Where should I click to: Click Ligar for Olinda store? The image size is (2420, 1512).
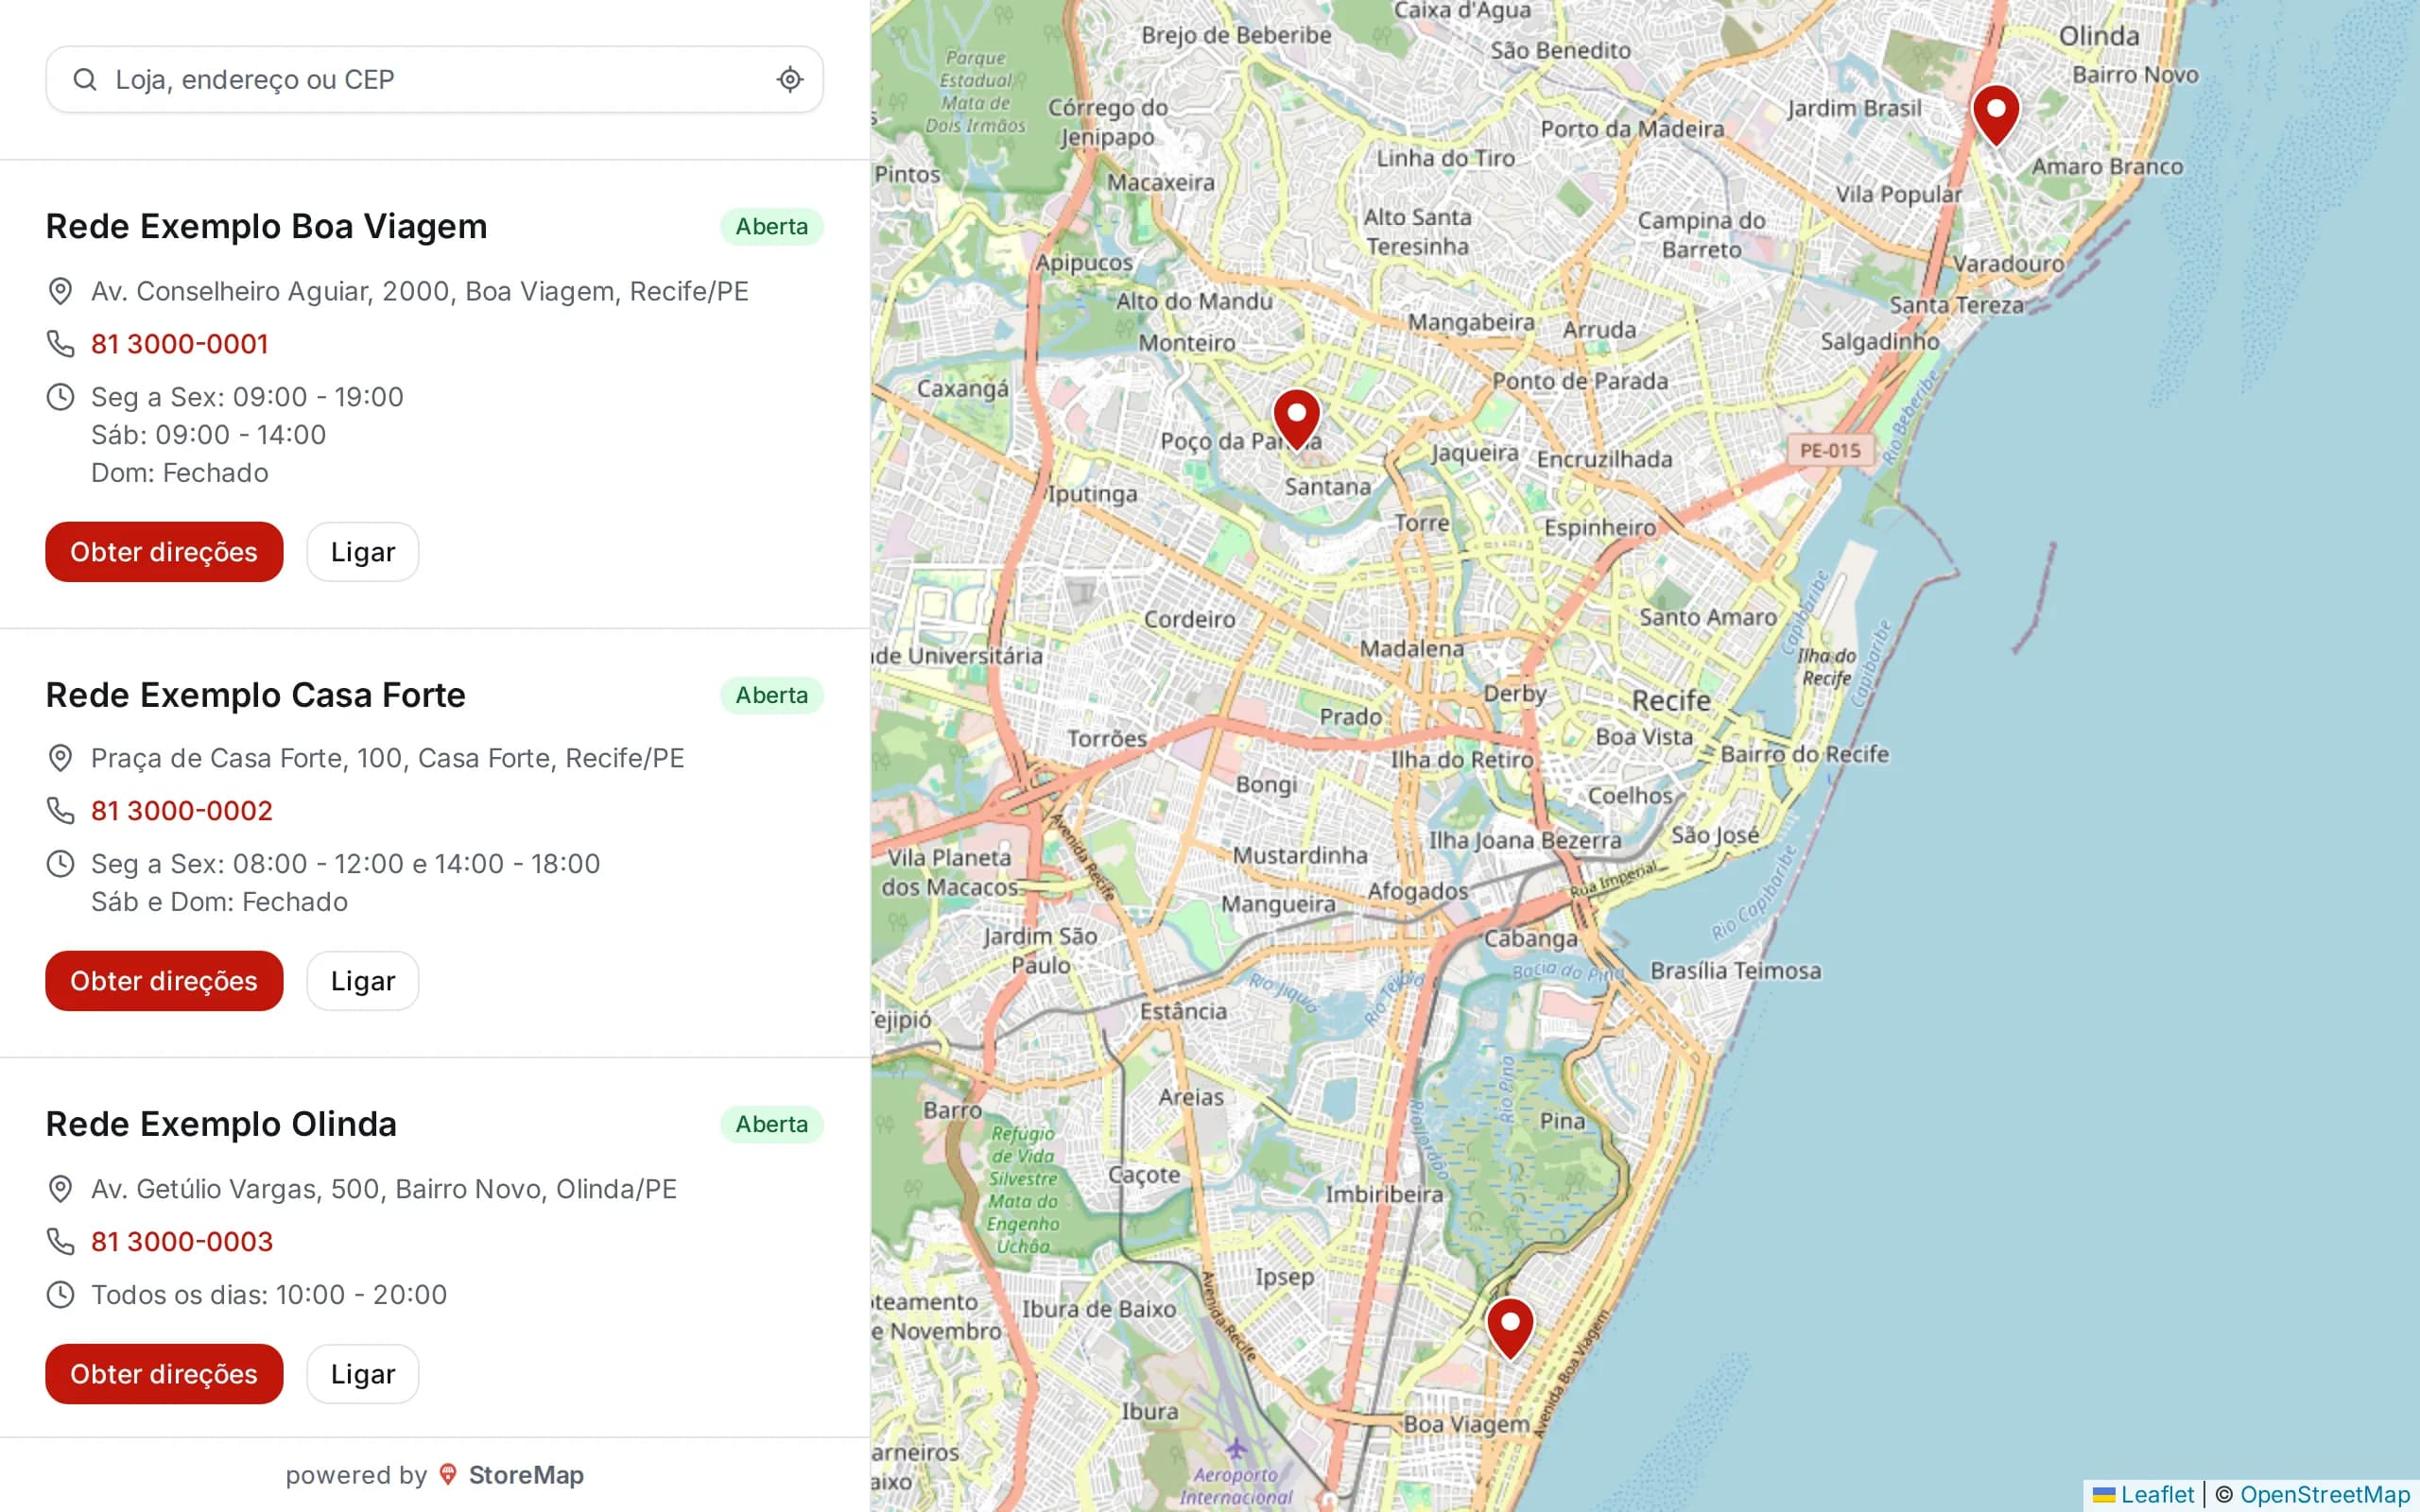(x=362, y=1374)
